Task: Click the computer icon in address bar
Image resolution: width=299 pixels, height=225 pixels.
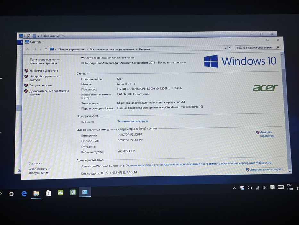Action: [52, 49]
